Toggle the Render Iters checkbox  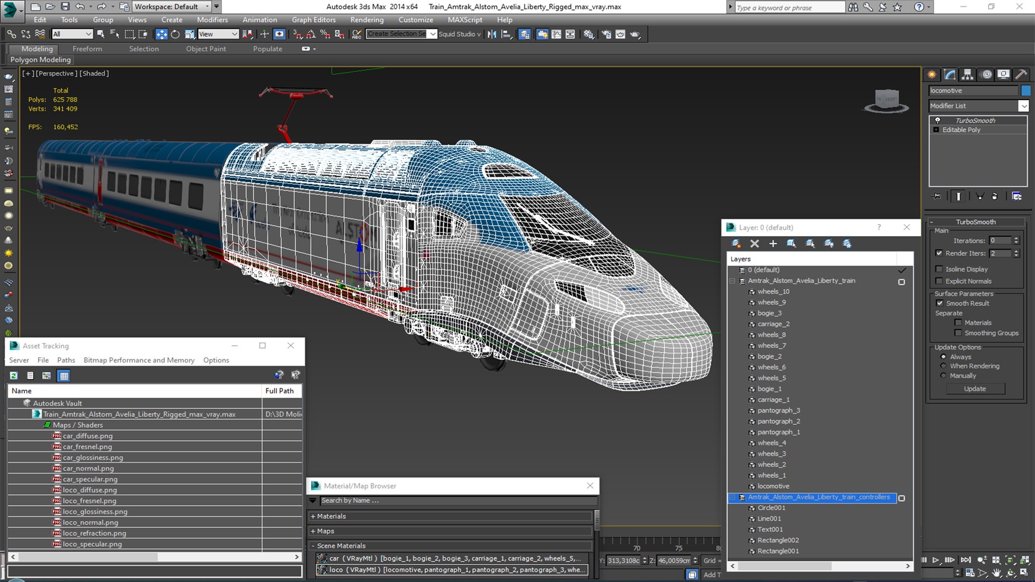pos(939,253)
